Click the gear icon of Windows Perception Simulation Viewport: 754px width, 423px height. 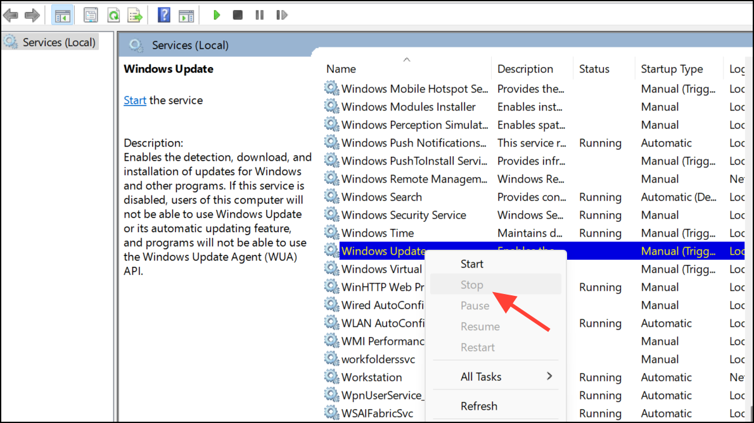[331, 124]
